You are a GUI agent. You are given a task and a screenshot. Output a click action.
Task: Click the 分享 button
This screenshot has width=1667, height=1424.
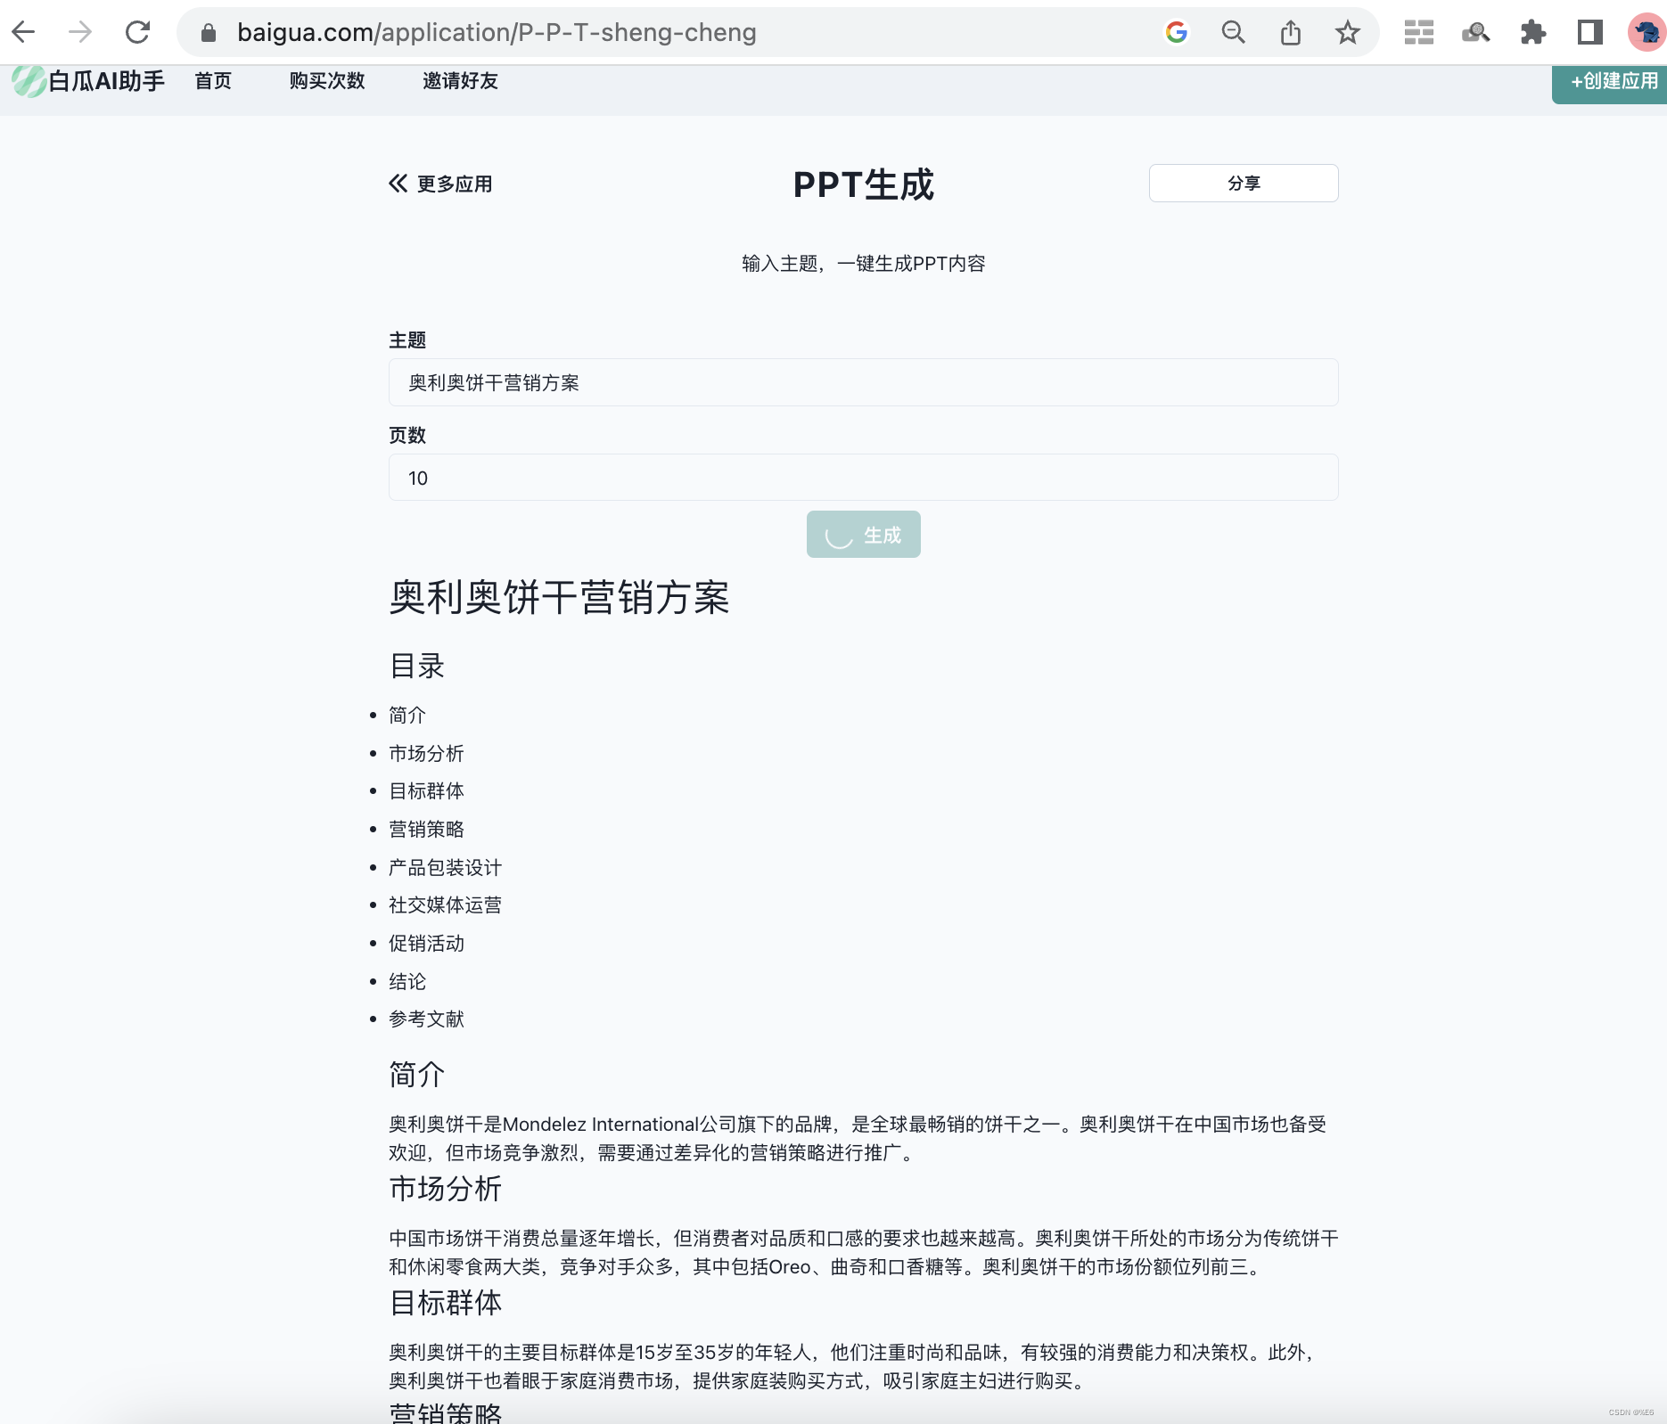click(1244, 183)
